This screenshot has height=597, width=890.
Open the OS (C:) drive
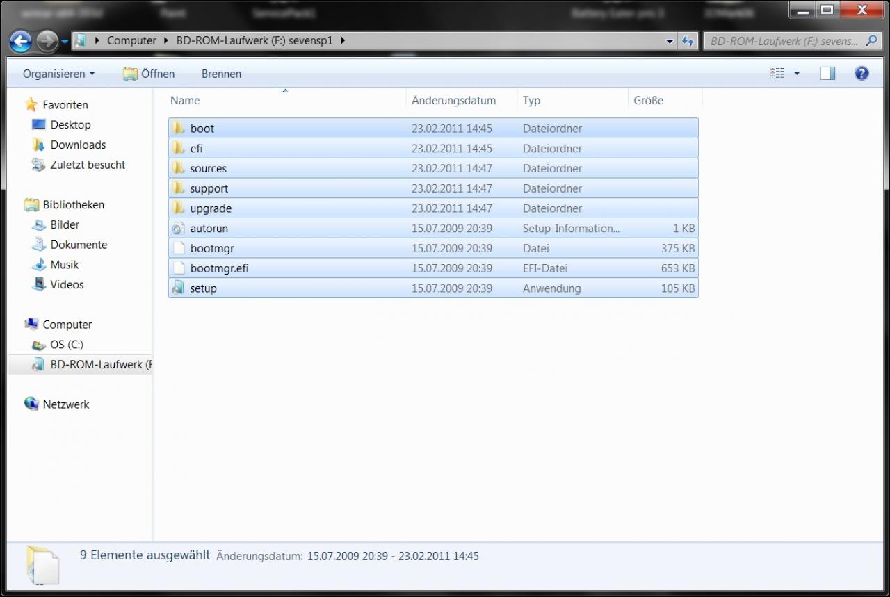point(67,345)
